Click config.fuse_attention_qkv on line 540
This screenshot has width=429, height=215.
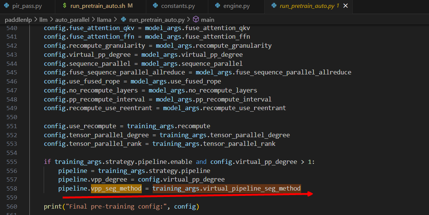click(x=89, y=28)
